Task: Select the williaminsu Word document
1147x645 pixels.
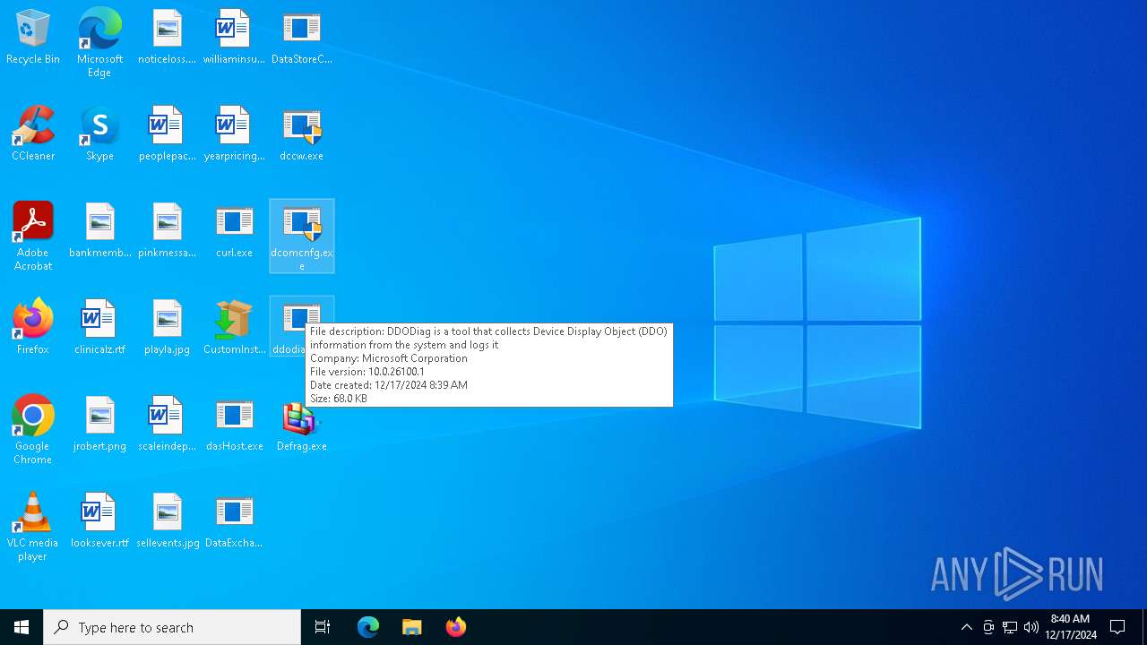Action: point(234,38)
